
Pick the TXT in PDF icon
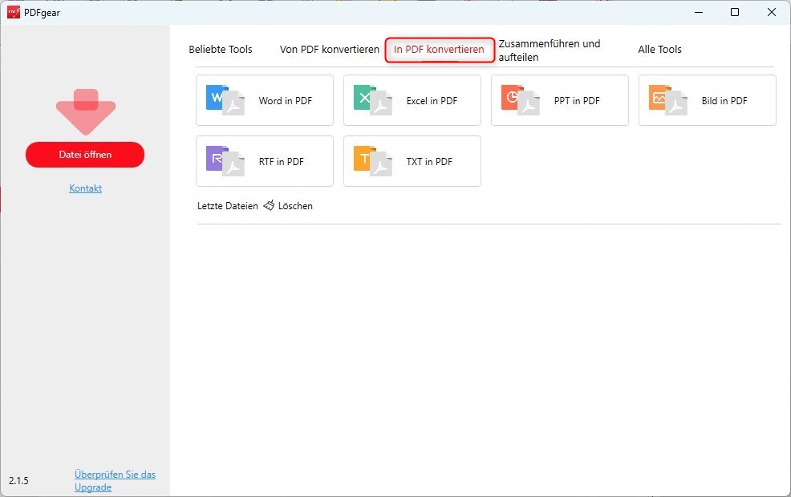pos(372,161)
